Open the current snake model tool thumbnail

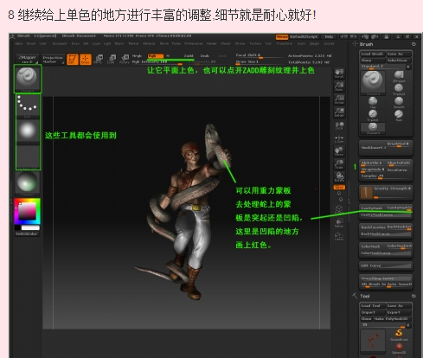click(x=373, y=341)
